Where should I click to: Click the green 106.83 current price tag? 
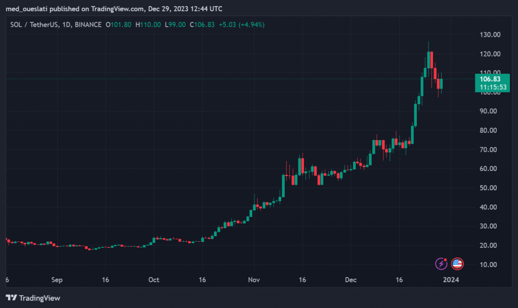(x=490, y=79)
